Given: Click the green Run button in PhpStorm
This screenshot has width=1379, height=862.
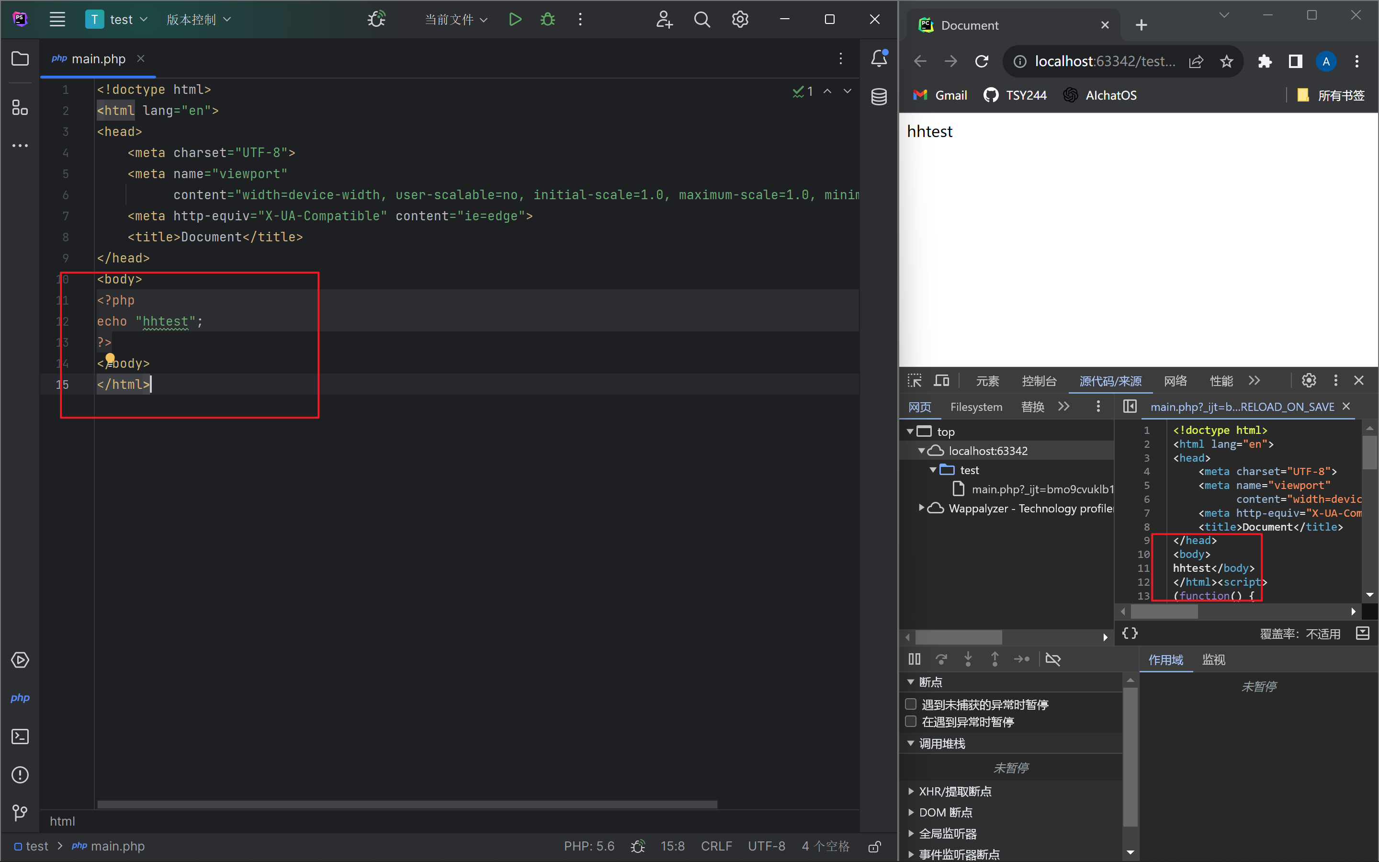Looking at the screenshot, I should [x=515, y=19].
